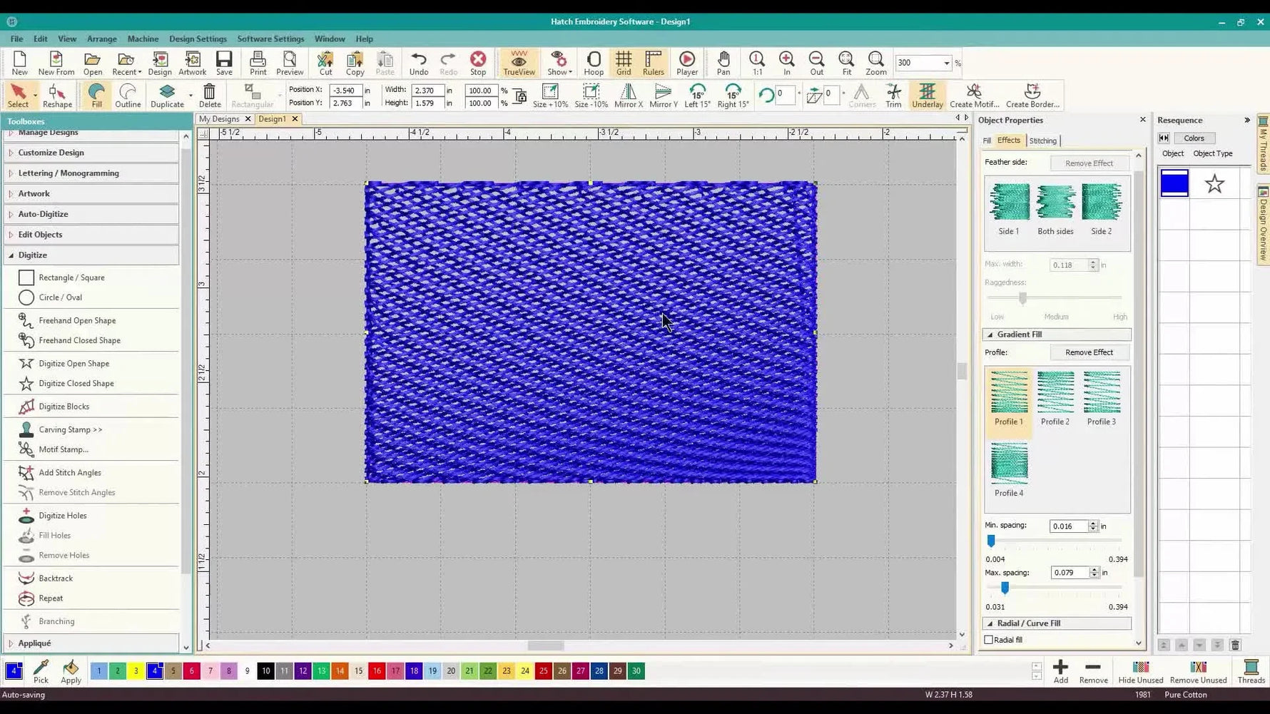Screen dimensions: 1270x714
Task: Open the Threads panel via spool icon
Action: click(1251, 670)
